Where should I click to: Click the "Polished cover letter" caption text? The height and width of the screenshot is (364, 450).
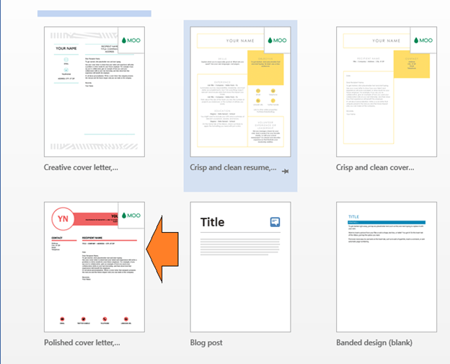pos(81,342)
